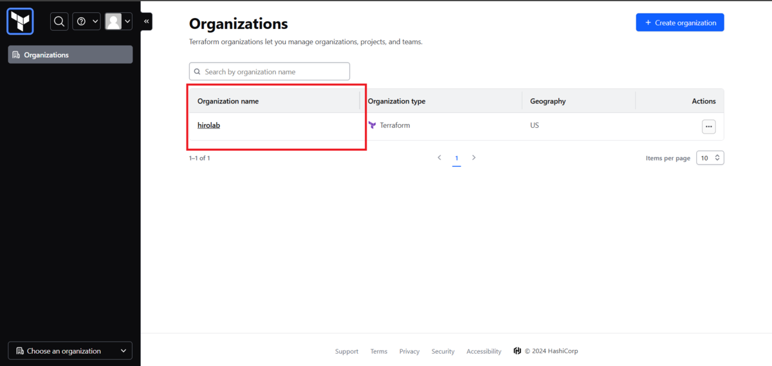The height and width of the screenshot is (366, 772).
Task: Focus the organization name search field
Action: click(270, 71)
